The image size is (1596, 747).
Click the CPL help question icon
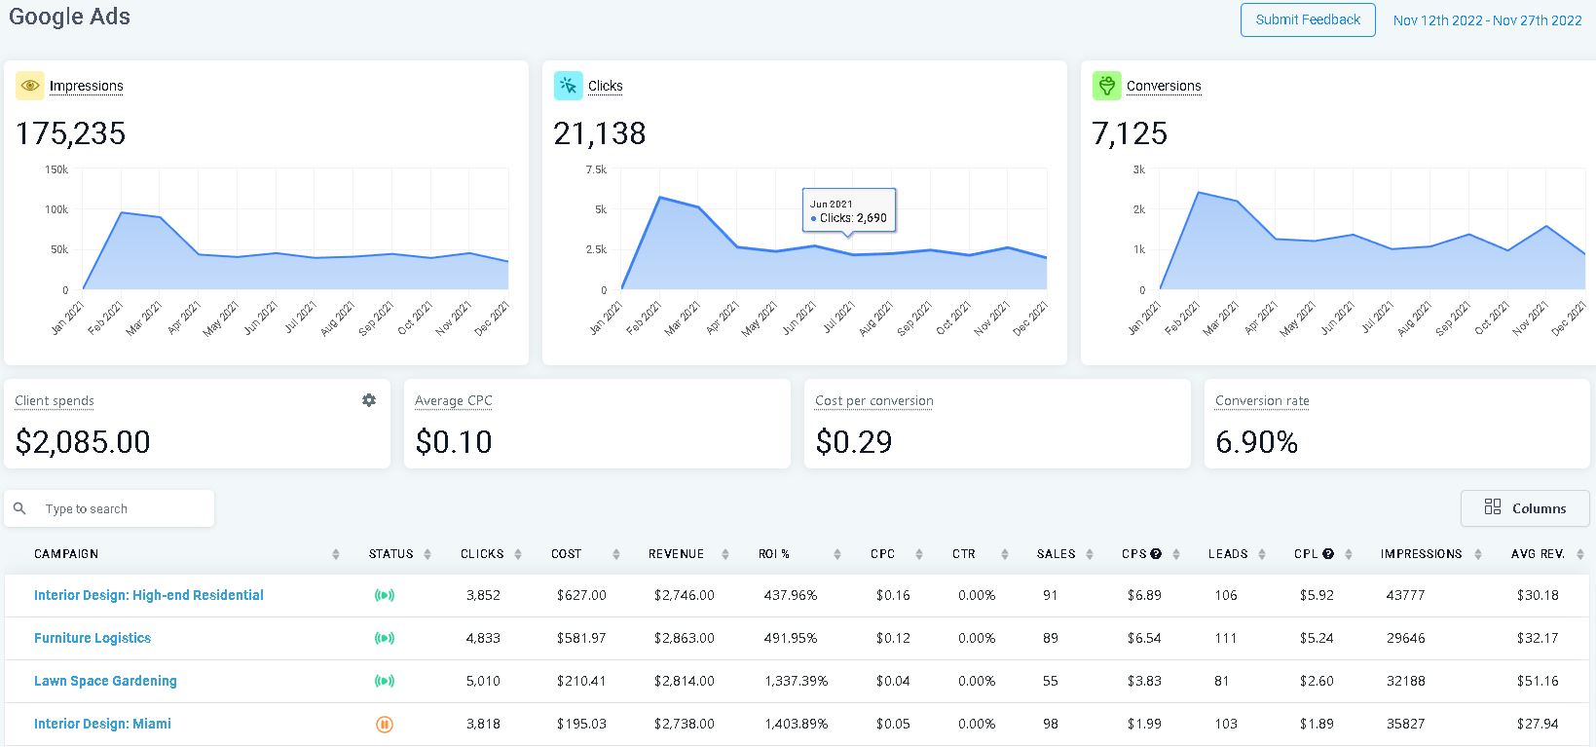(x=1328, y=553)
